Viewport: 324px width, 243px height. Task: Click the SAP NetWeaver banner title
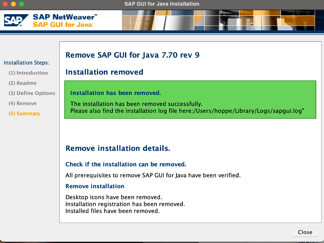pyautogui.click(x=65, y=17)
